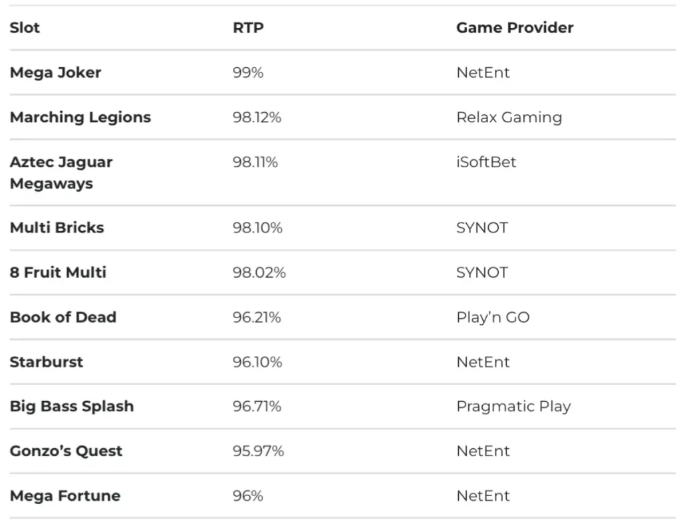Click the Game Provider column header

click(x=514, y=28)
